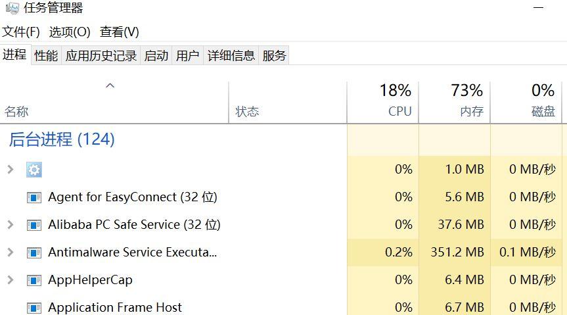Expand Alibaba PC Safe Service entry
Viewport: 567px width, 315px height.
(11, 224)
